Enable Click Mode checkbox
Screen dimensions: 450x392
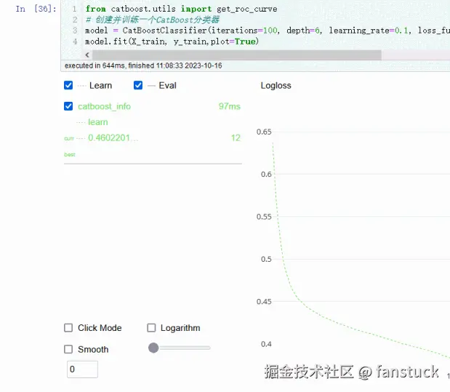click(68, 328)
